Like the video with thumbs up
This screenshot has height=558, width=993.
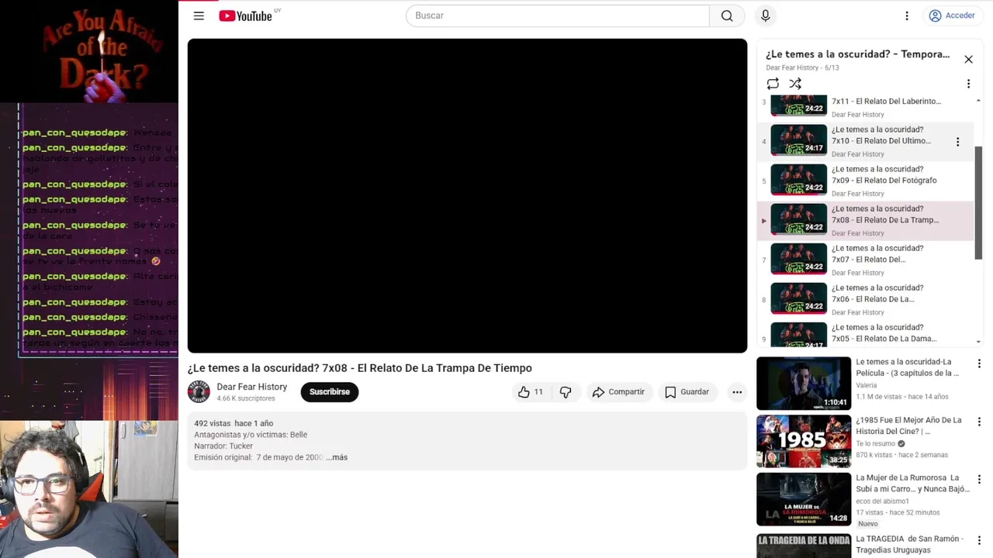(x=531, y=392)
